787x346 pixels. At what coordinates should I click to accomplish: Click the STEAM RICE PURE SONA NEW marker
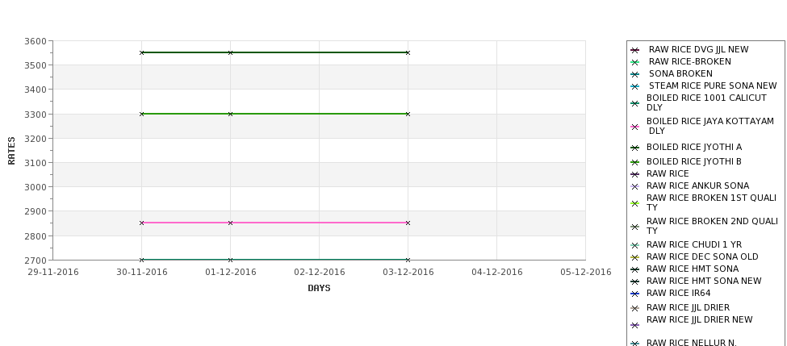635,86
